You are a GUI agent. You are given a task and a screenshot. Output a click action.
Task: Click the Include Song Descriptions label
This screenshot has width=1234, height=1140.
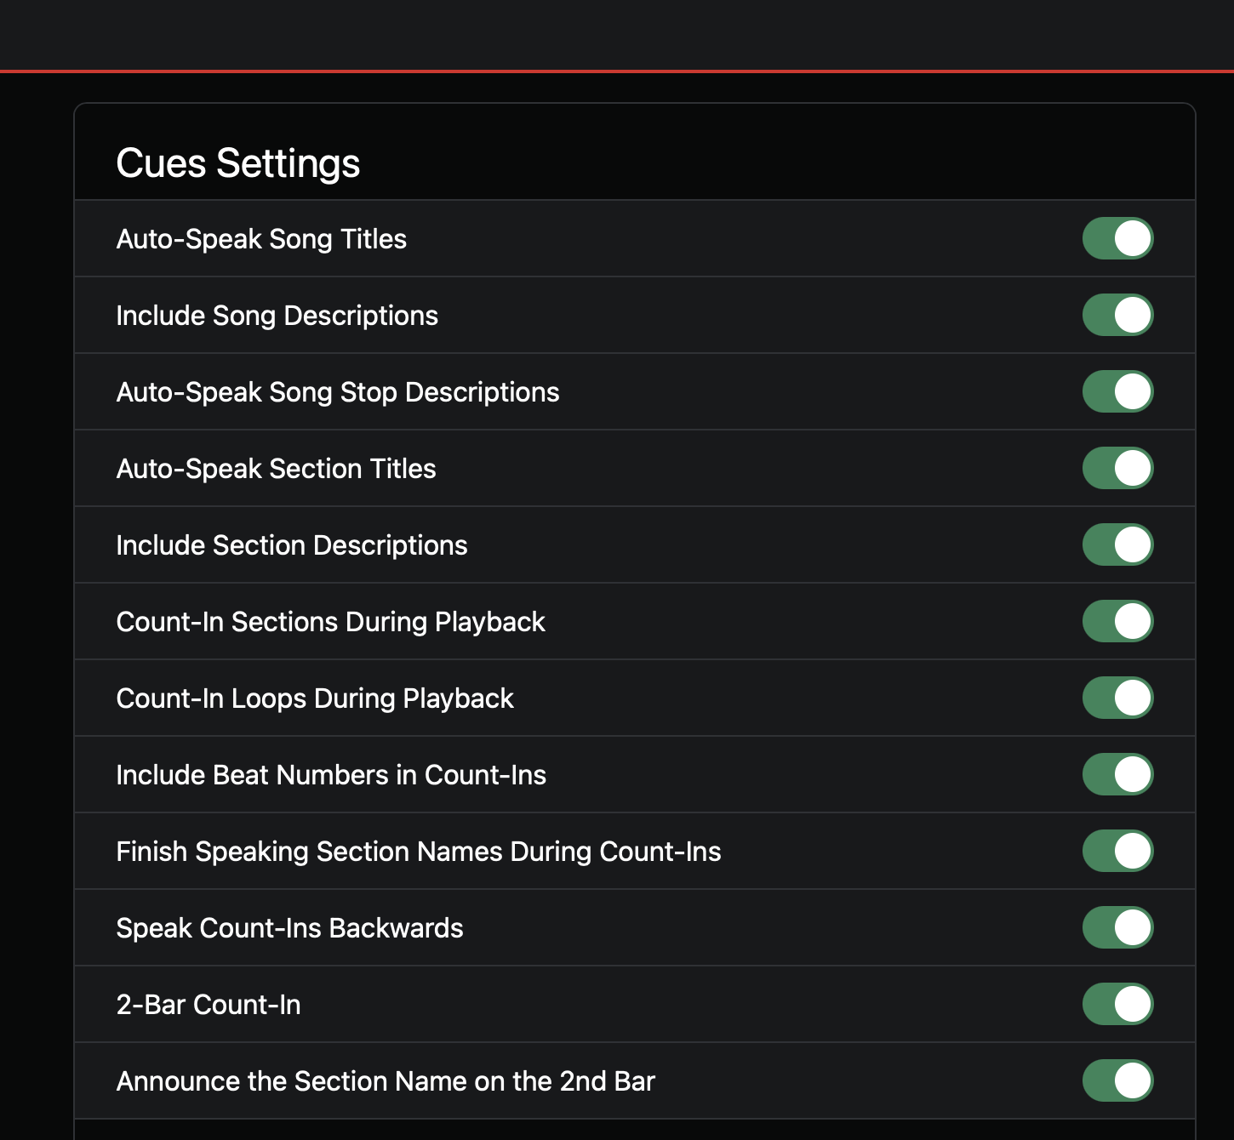click(277, 316)
